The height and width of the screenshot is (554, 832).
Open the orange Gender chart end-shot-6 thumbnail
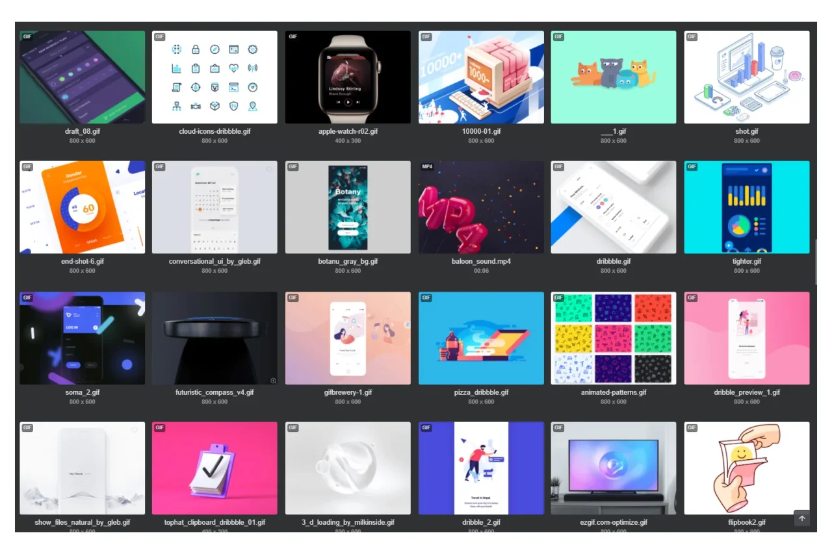[83, 207]
